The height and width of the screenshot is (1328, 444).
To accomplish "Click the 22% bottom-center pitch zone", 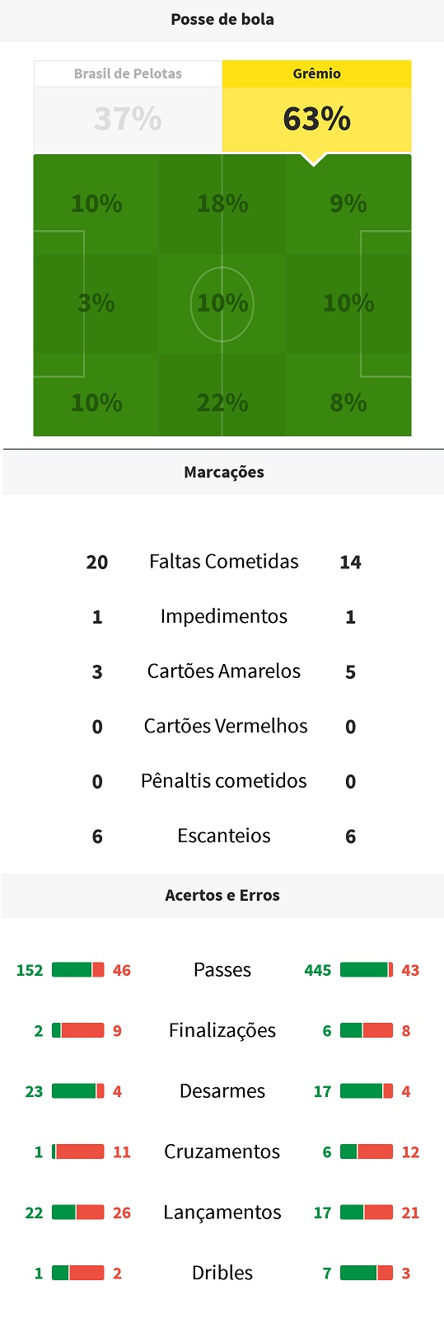I will click(x=222, y=403).
